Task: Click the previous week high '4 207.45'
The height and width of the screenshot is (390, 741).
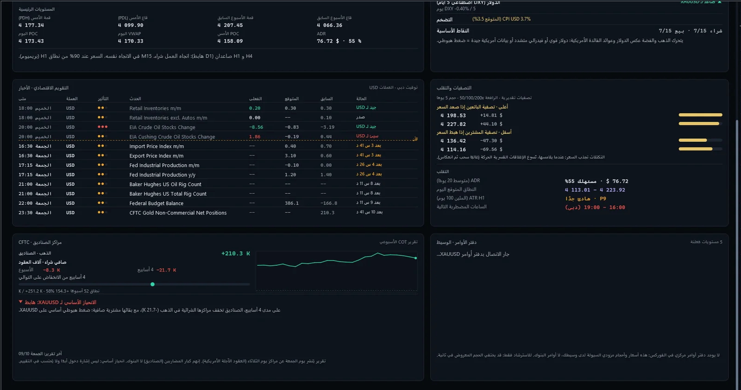Action: click(x=230, y=25)
